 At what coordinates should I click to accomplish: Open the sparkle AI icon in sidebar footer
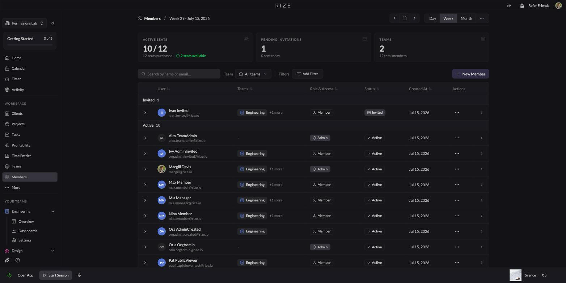click(x=7, y=260)
